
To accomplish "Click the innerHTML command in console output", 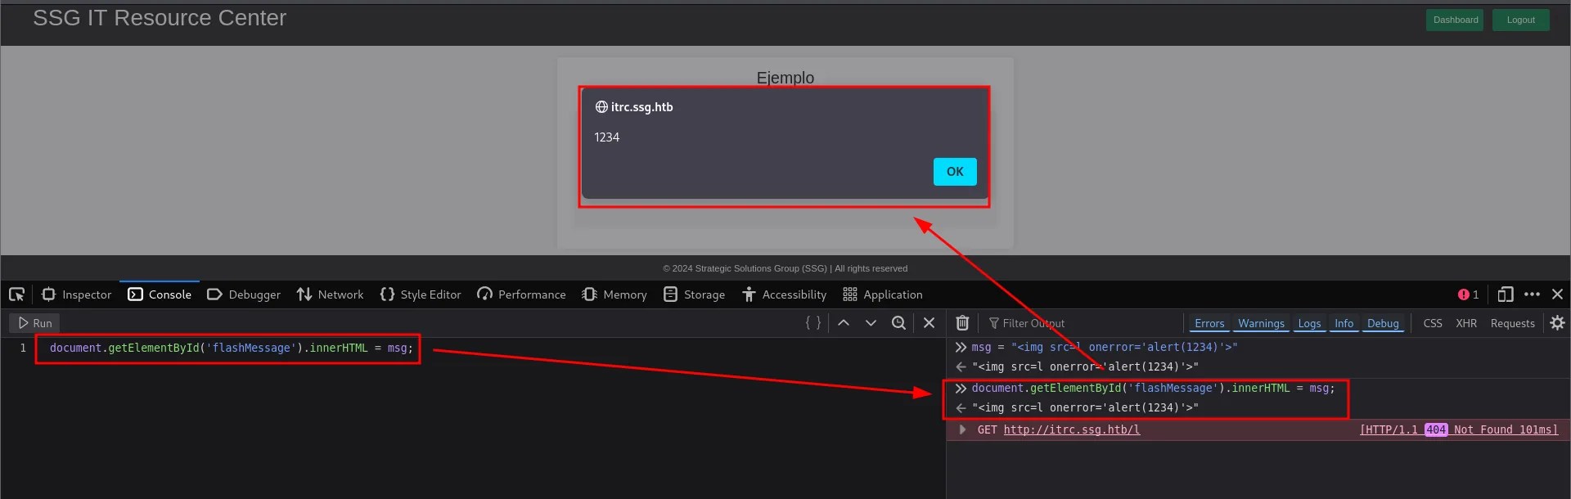I will (x=1153, y=388).
